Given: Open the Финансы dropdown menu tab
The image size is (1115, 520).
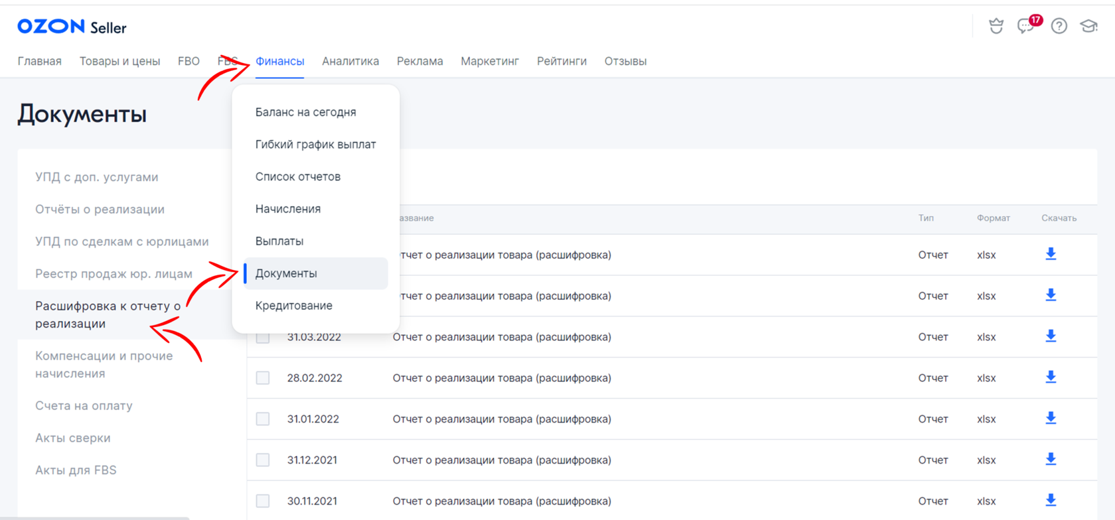Looking at the screenshot, I should coord(279,61).
